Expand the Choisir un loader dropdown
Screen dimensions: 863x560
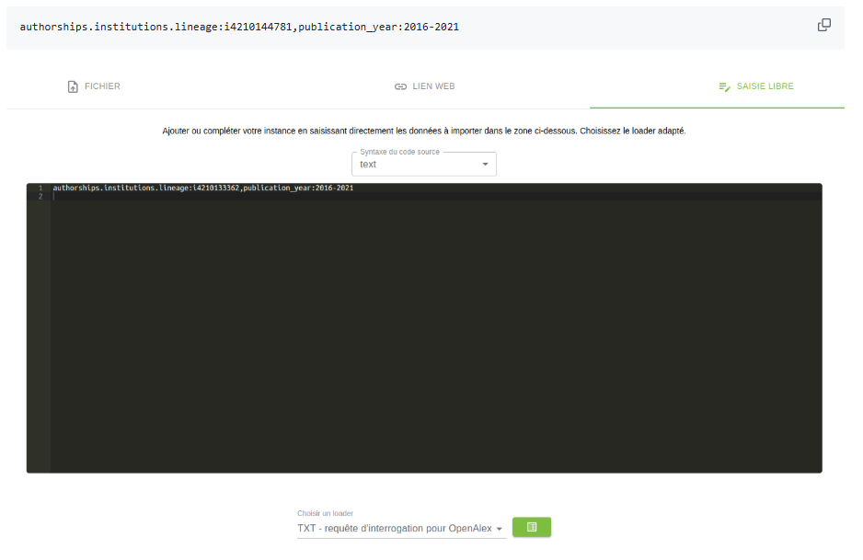tap(401, 528)
